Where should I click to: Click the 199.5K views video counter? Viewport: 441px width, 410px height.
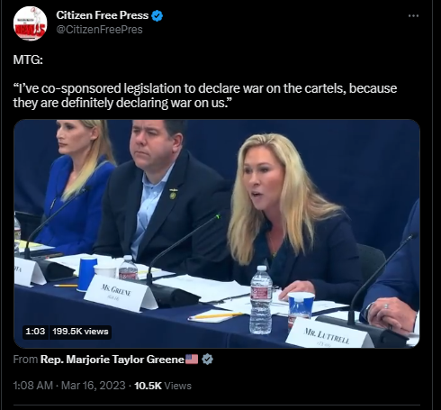[x=80, y=332]
